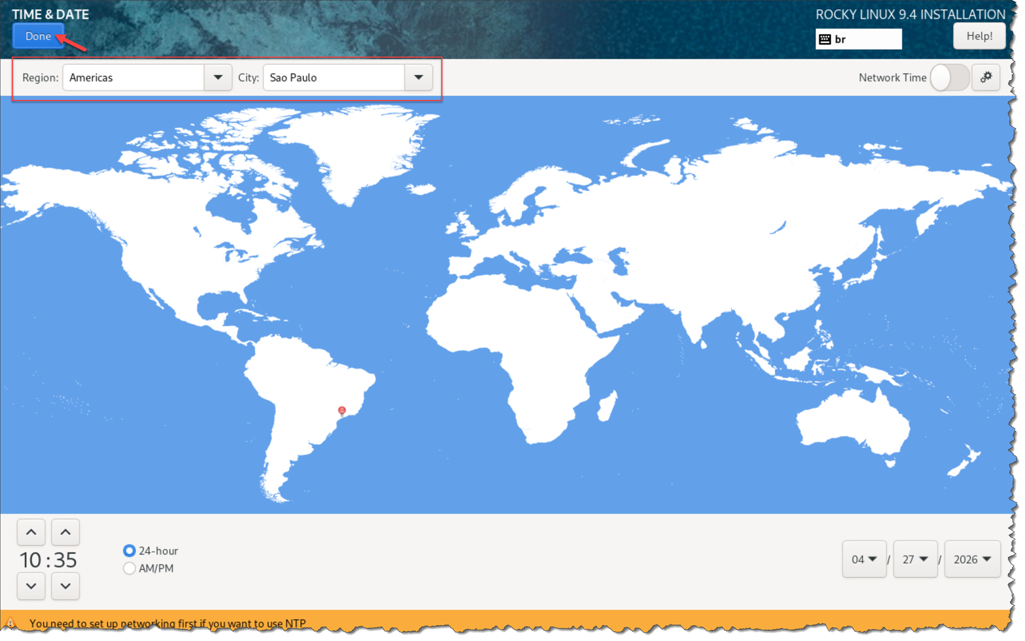Open the day dropdown showing 27

coord(915,560)
